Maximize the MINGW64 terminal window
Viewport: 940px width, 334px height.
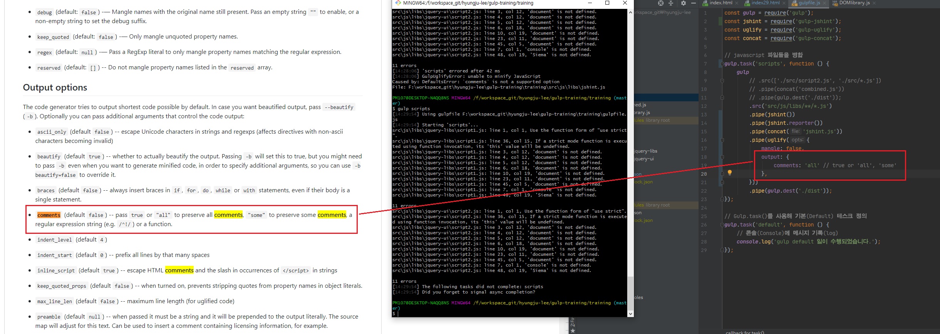coord(607,3)
